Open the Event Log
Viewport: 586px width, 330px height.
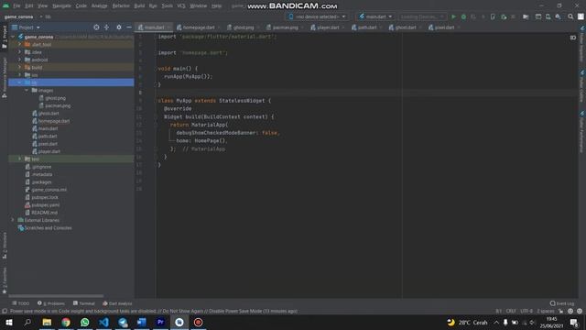click(x=562, y=303)
